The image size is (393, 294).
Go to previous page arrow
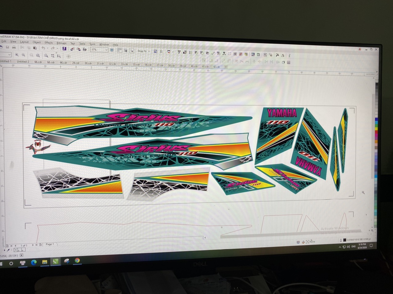click(x=15, y=245)
